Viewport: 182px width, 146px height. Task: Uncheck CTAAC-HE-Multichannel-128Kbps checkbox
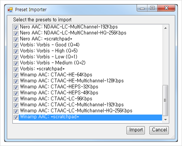tap(16, 81)
